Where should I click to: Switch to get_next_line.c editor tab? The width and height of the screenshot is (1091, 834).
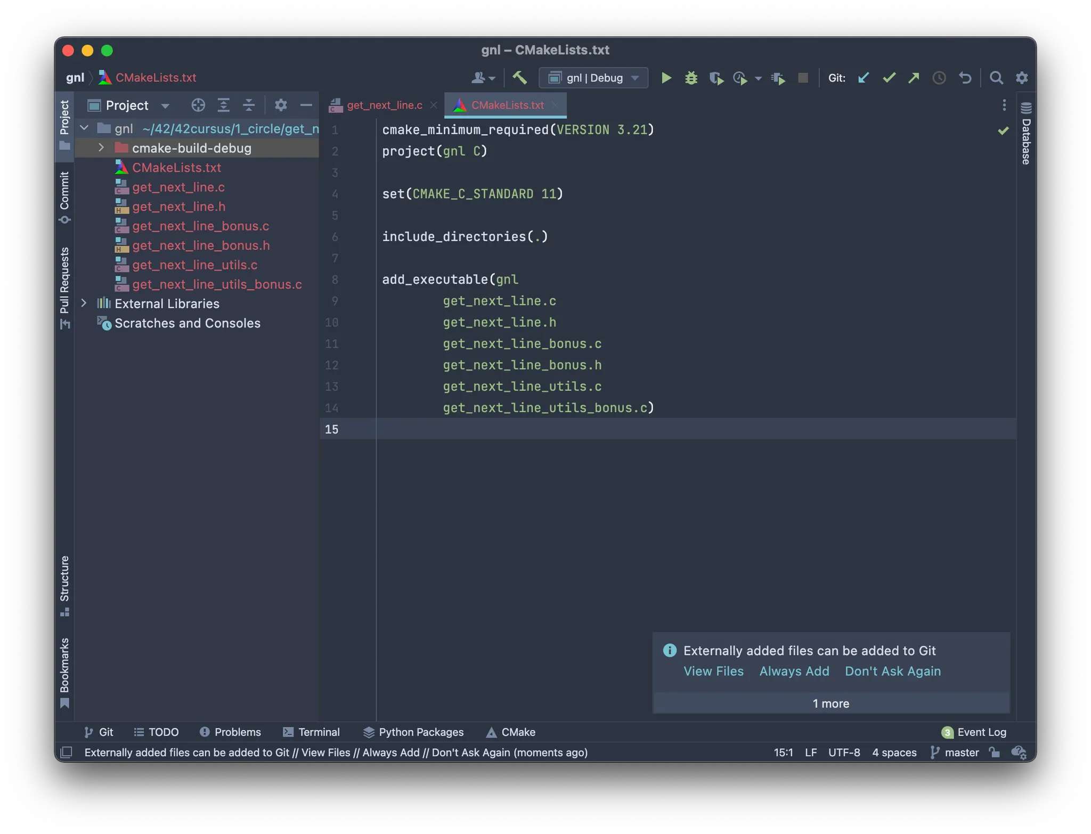[384, 105]
